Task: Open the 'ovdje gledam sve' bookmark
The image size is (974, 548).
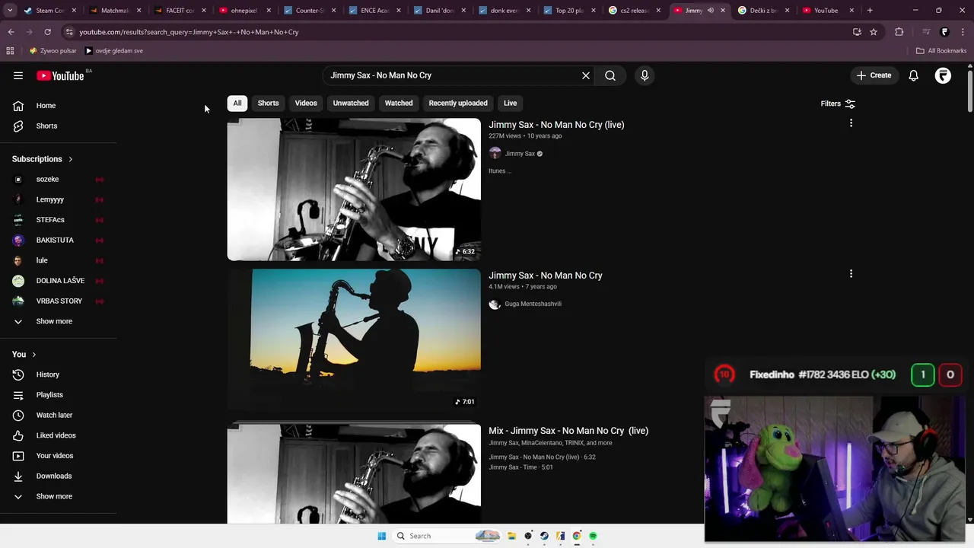Action: (x=114, y=51)
